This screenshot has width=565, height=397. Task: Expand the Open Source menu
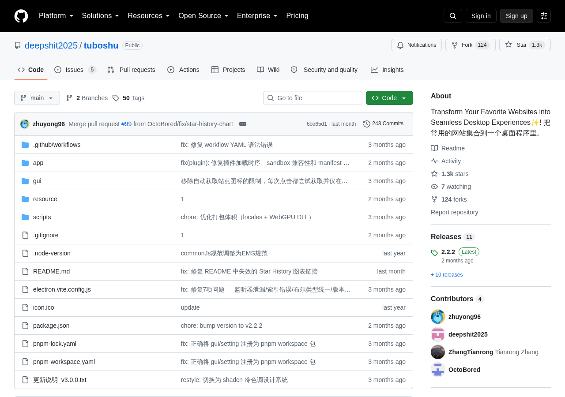[x=203, y=16]
